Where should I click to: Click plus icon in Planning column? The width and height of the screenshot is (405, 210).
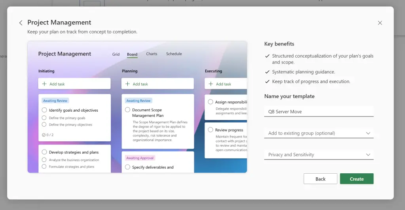click(x=127, y=84)
